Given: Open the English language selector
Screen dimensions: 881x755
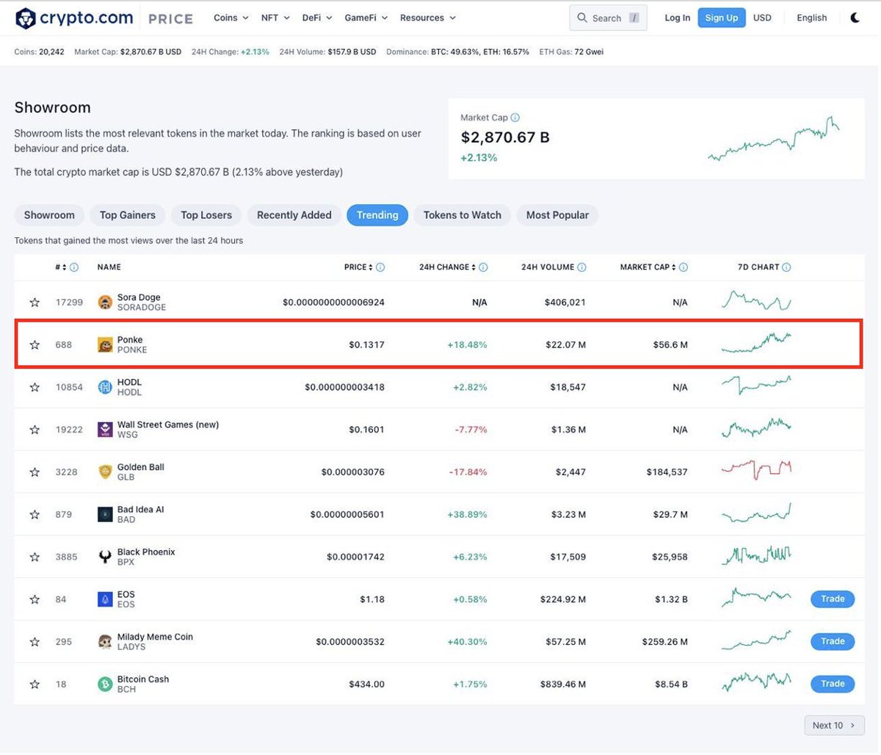Looking at the screenshot, I should coord(812,18).
